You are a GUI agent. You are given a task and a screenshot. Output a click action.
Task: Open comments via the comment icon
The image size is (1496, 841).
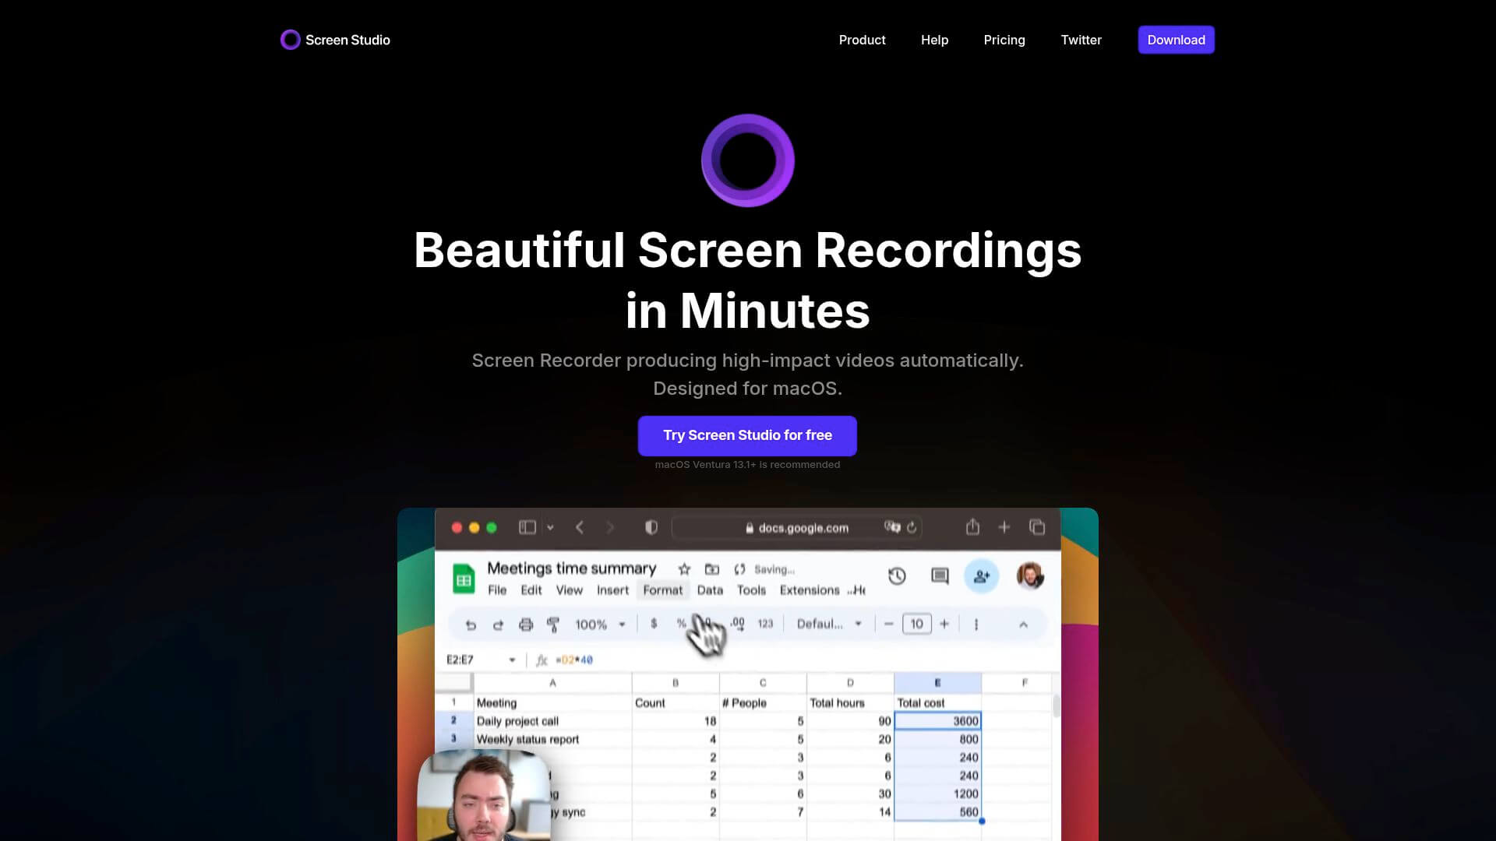[940, 575]
